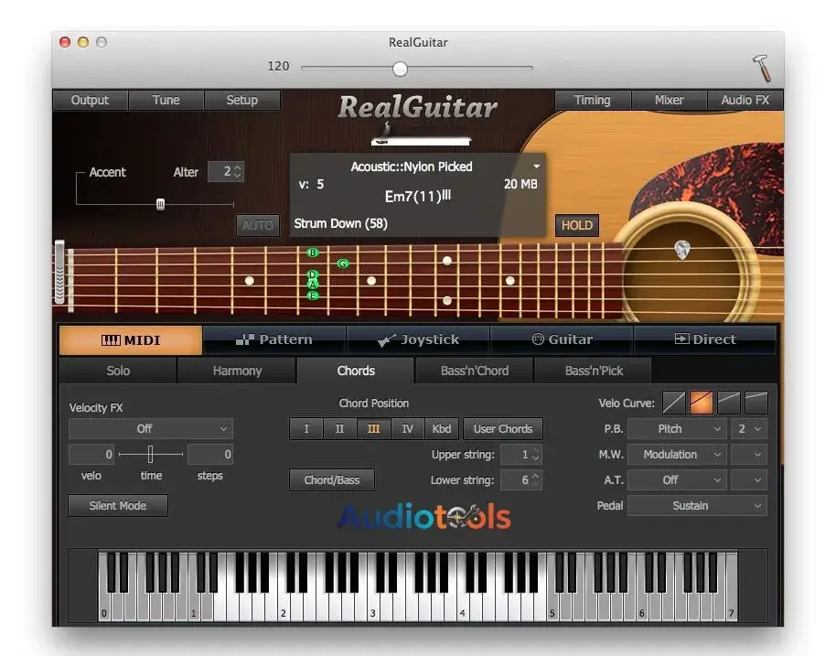Switch to the Joystick mode
836x656 pixels.
coord(418,339)
